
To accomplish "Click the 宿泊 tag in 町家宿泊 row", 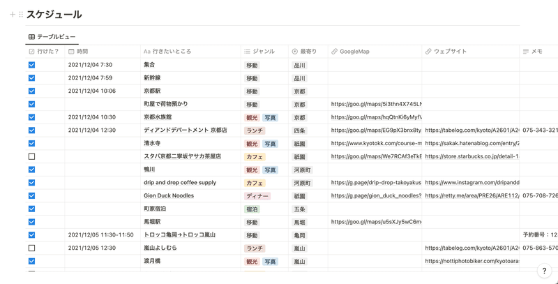I will (x=252, y=209).
